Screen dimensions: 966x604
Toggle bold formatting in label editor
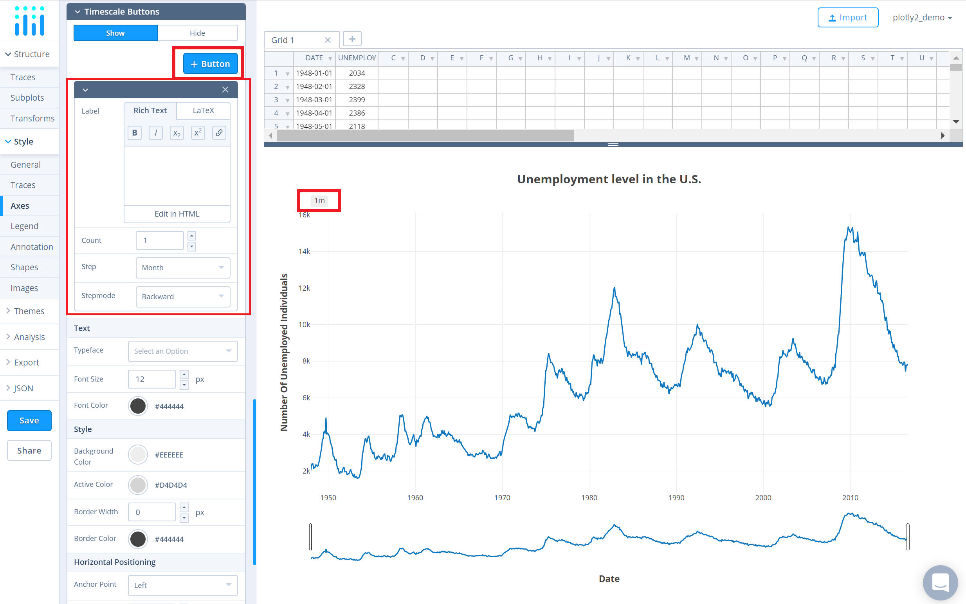click(x=135, y=133)
